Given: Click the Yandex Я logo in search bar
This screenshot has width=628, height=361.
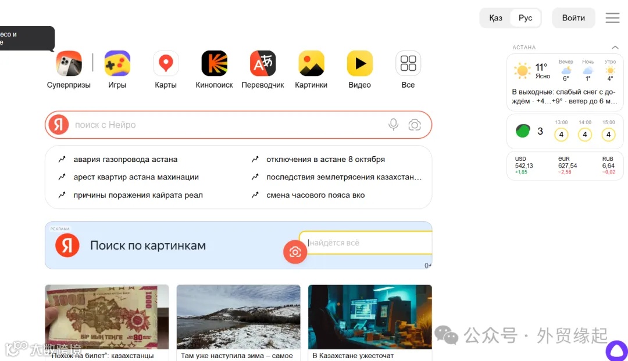Looking at the screenshot, I should [59, 125].
